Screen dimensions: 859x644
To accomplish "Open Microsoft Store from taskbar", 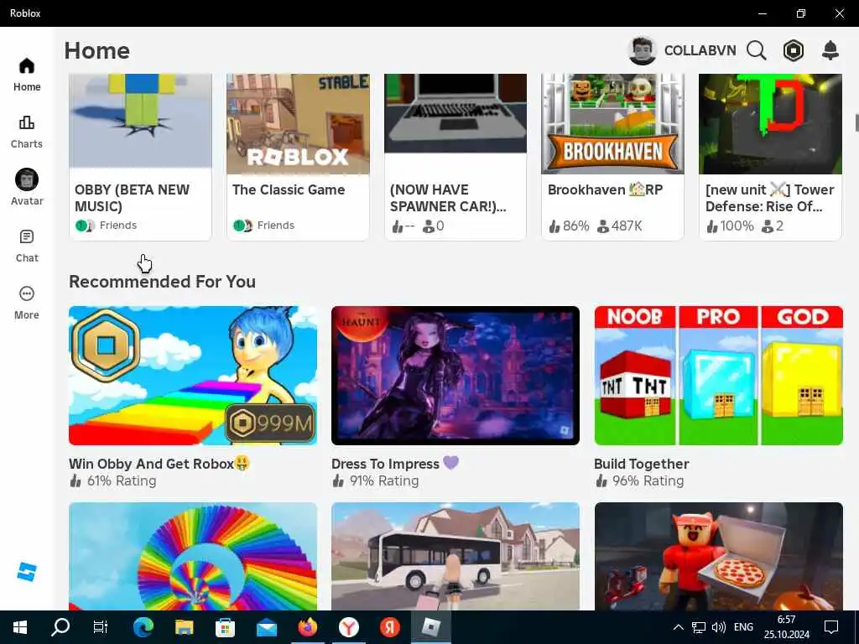I will (225, 627).
